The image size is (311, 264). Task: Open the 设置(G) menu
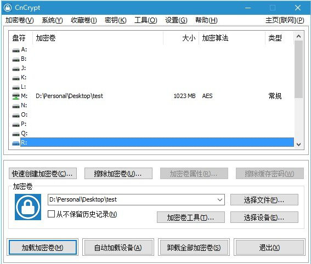point(176,20)
